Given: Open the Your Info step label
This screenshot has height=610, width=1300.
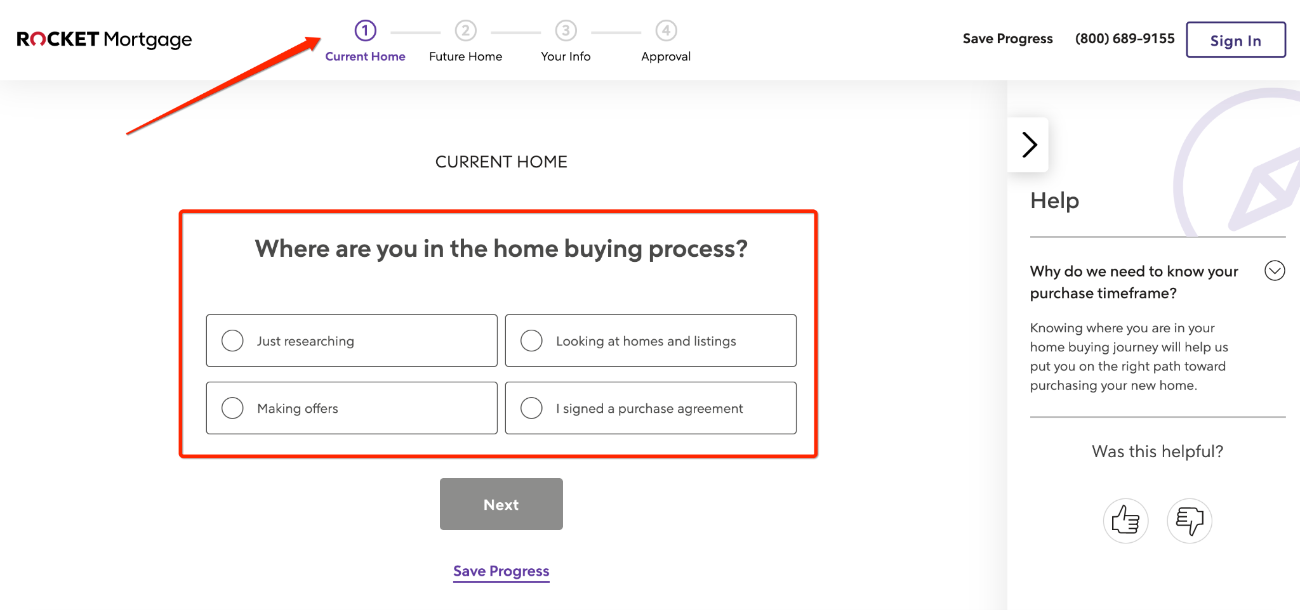Looking at the screenshot, I should (566, 56).
